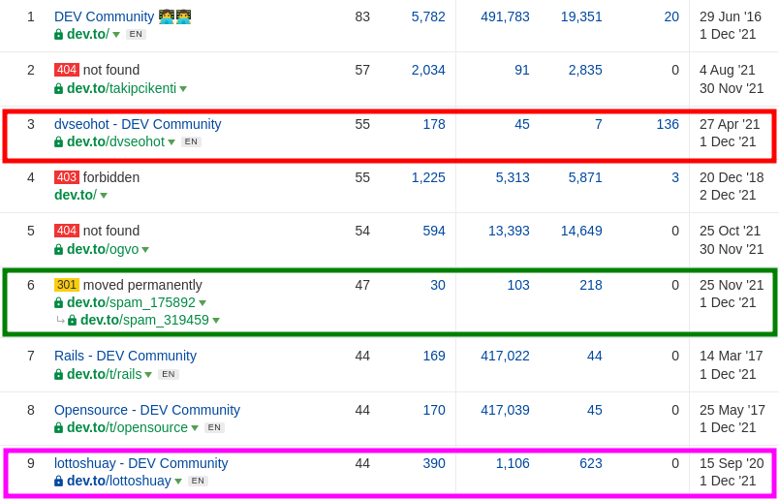Expand dropdown next to dev.to/t/rails
This screenshot has width=779, height=499.
(x=148, y=375)
